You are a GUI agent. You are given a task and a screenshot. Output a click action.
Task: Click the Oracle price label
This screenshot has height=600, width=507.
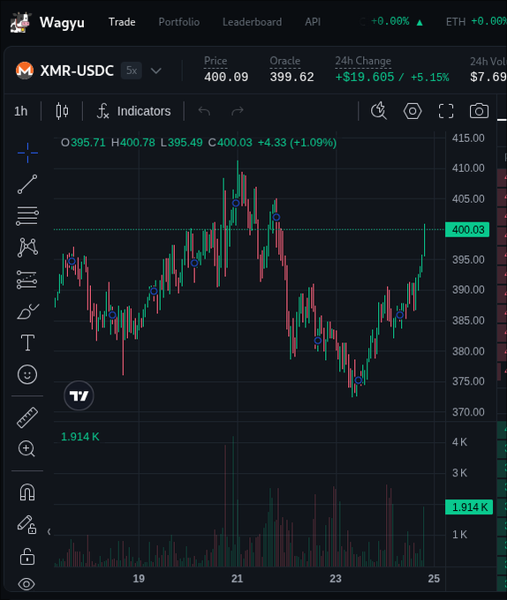pos(285,61)
